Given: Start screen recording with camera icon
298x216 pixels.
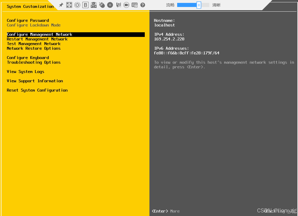Looking at the screenshot, I should coord(126,5).
